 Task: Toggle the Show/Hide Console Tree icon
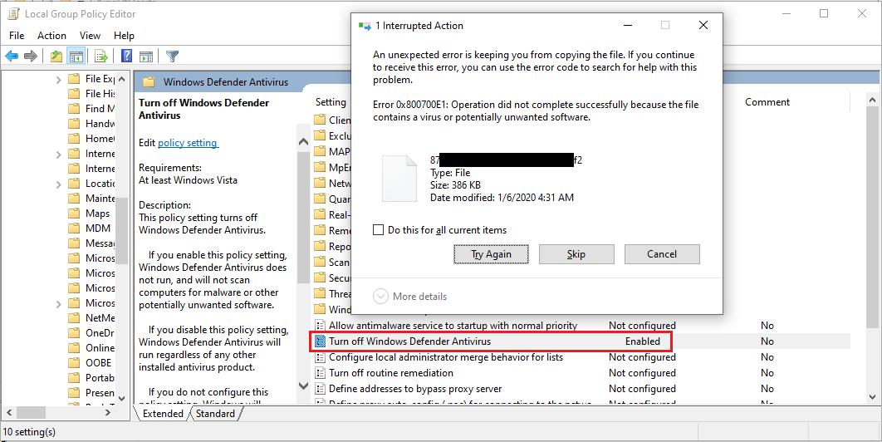[76, 56]
